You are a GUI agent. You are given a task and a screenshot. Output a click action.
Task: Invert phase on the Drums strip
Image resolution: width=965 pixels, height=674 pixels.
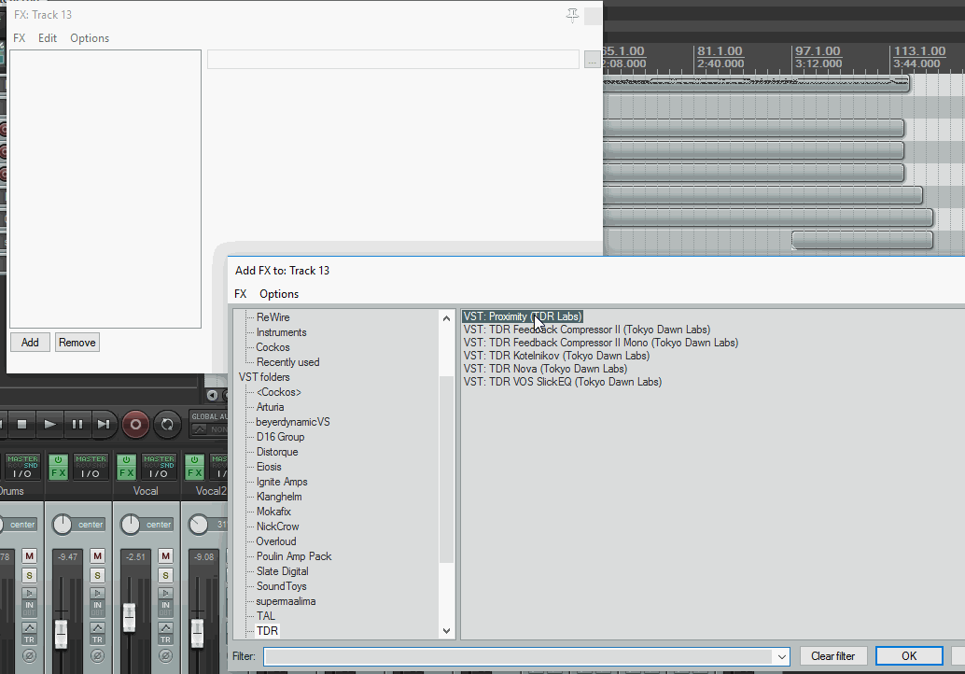(x=29, y=656)
